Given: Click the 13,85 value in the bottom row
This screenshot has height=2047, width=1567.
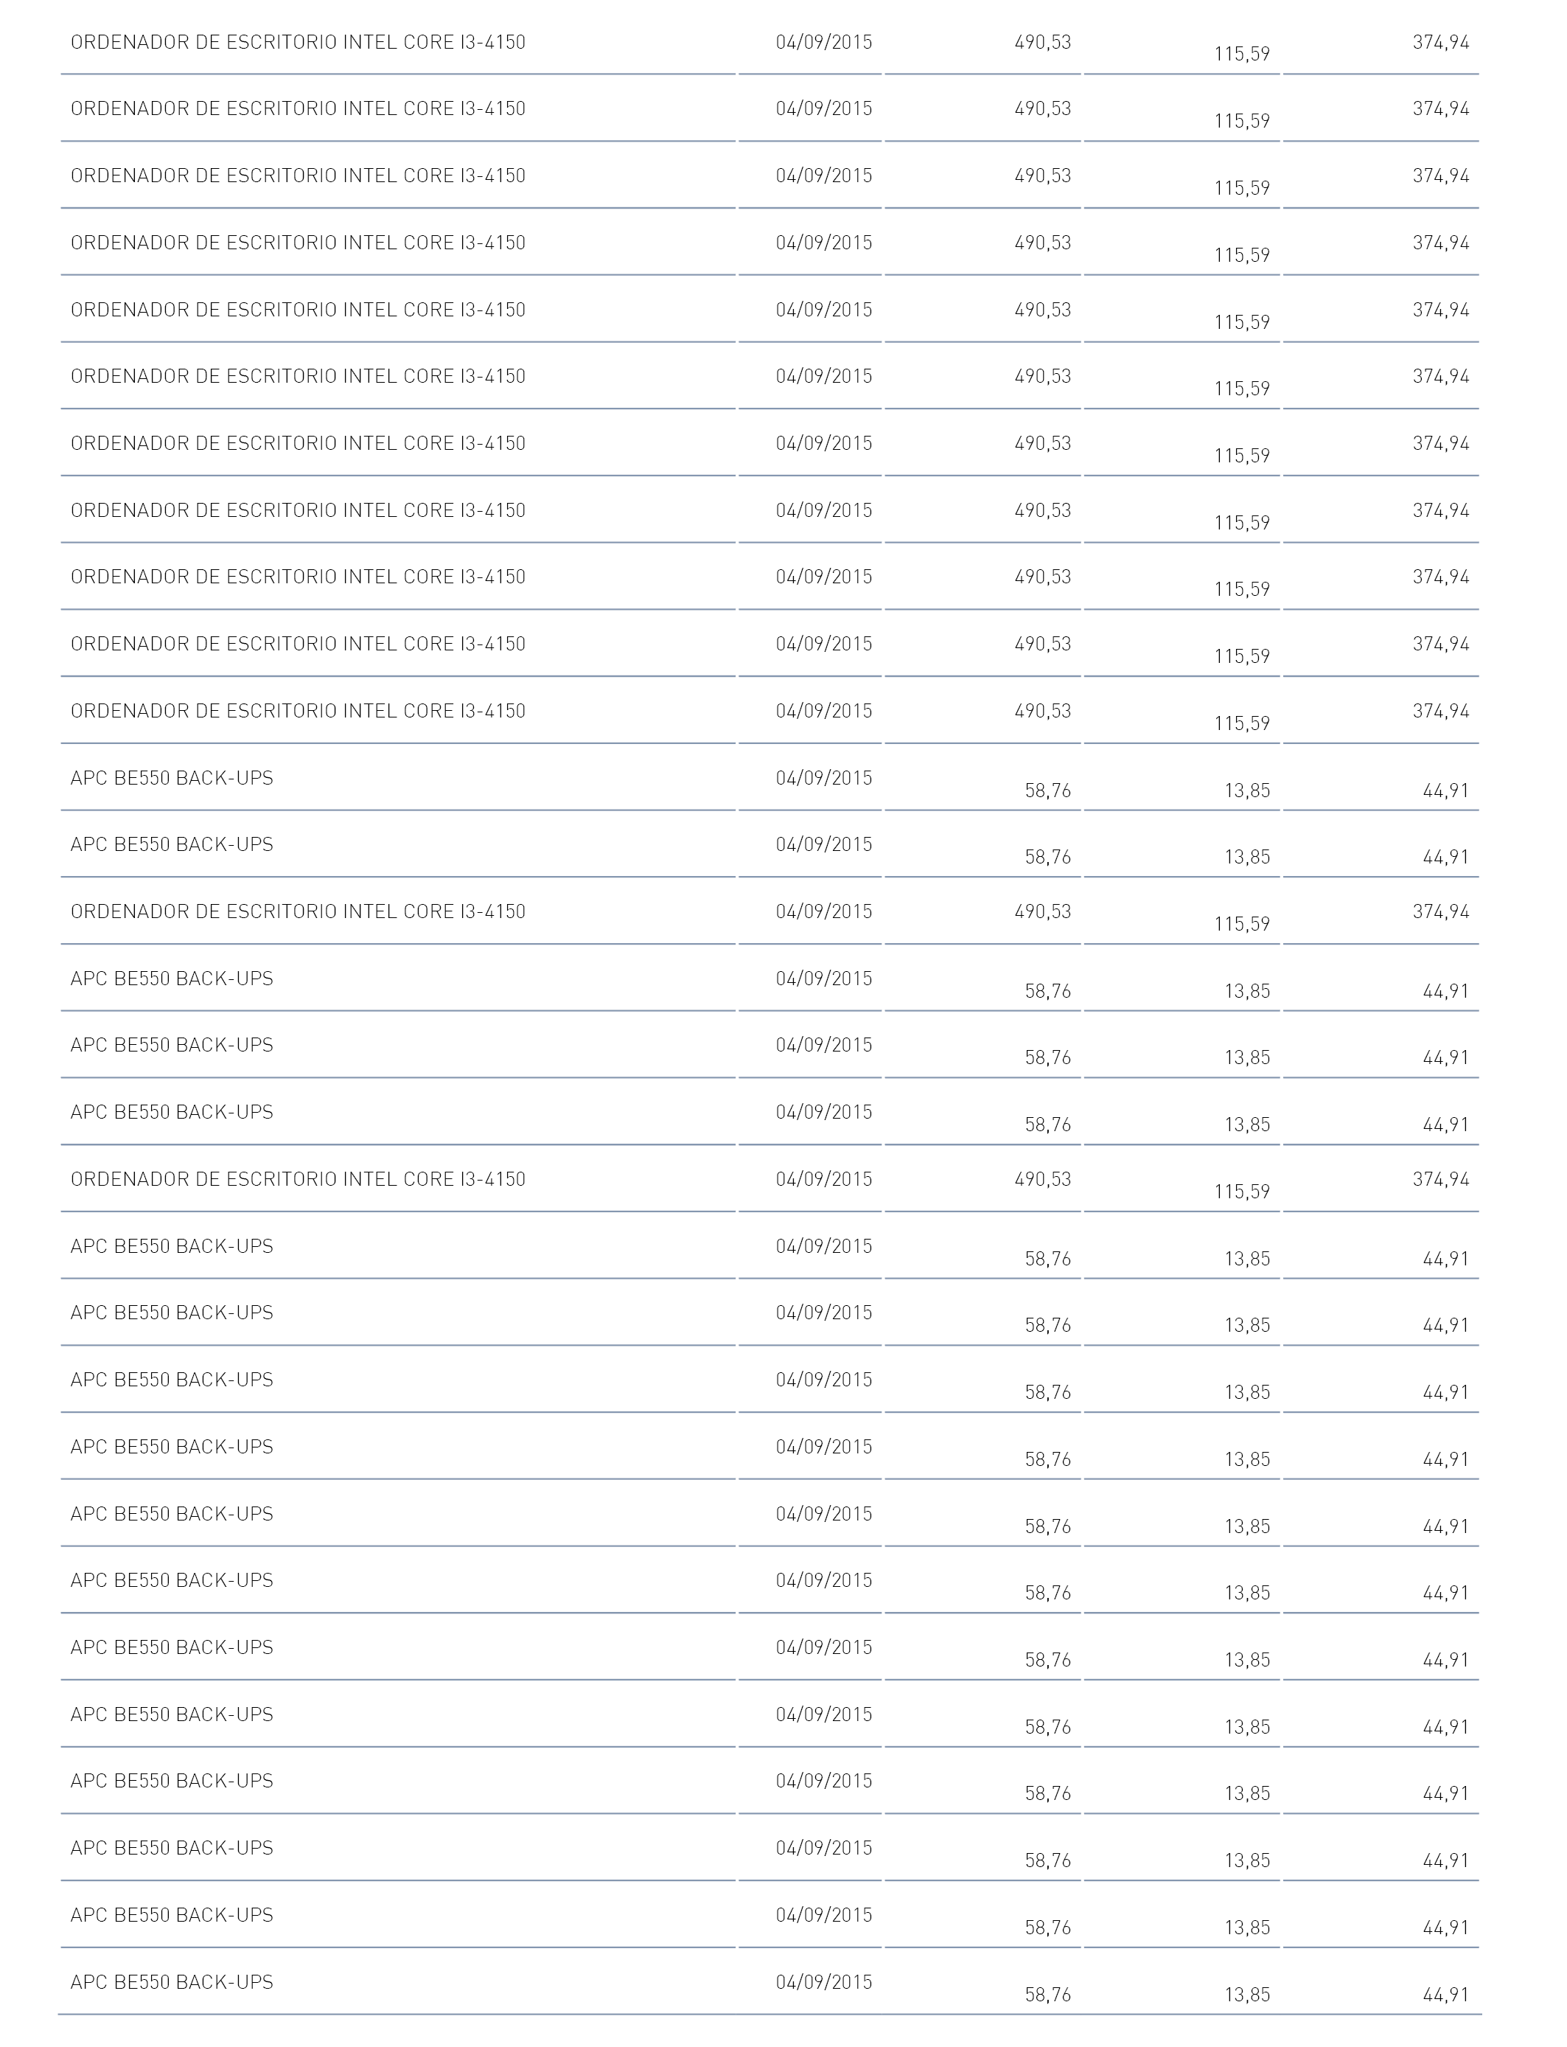Looking at the screenshot, I should (1247, 1995).
